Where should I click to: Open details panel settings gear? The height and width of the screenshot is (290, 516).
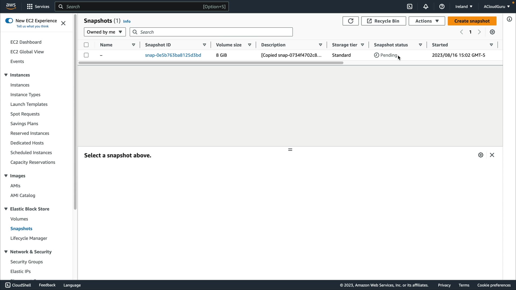tap(481, 155)
